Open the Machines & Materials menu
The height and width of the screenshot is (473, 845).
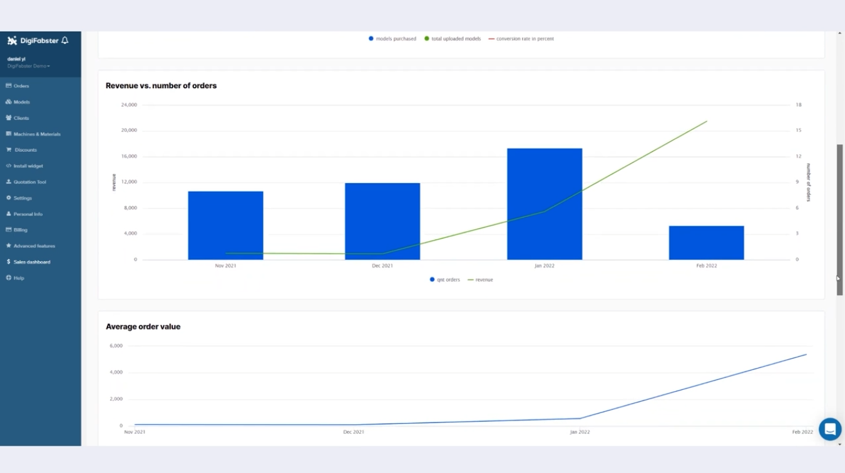tap(37, 134)
